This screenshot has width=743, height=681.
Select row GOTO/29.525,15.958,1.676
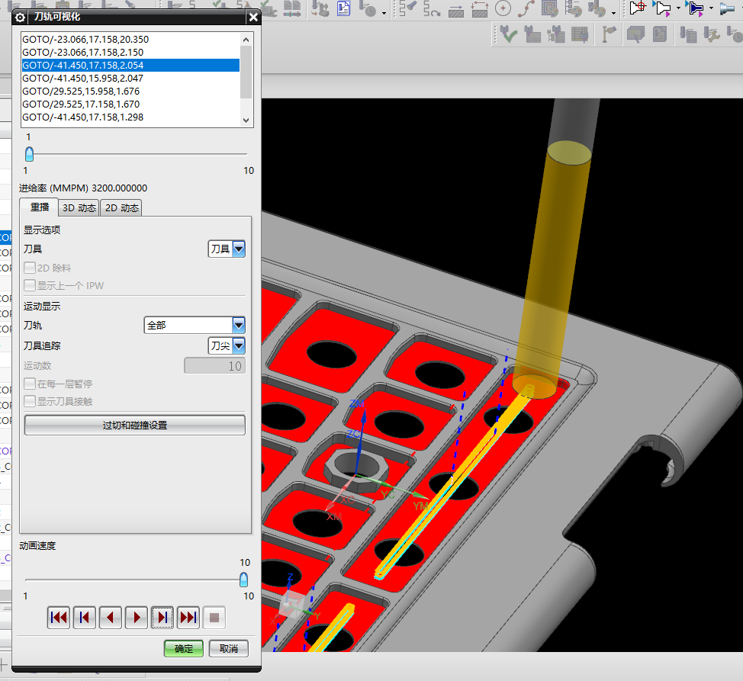[130, 91]
